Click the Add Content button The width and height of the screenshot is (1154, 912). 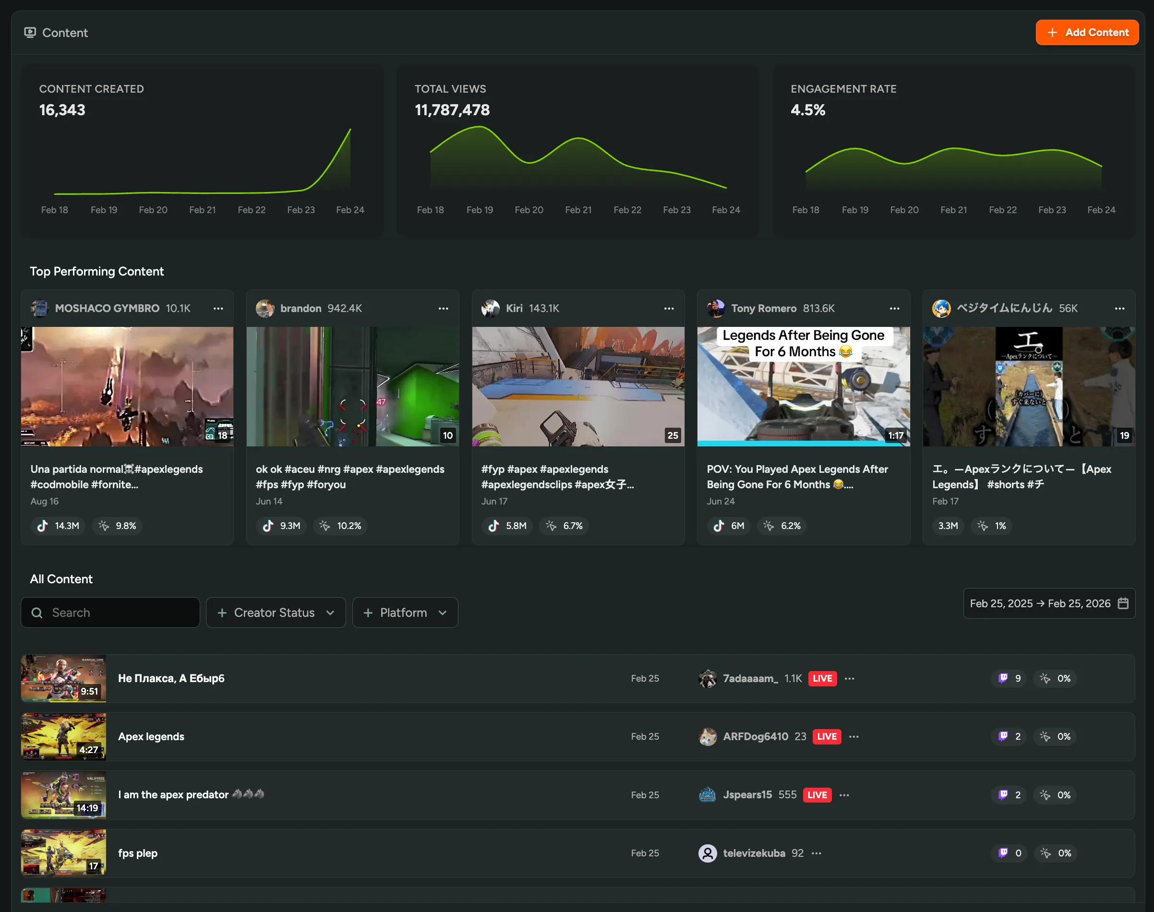pyautogui.click(x=1087, y=33)
